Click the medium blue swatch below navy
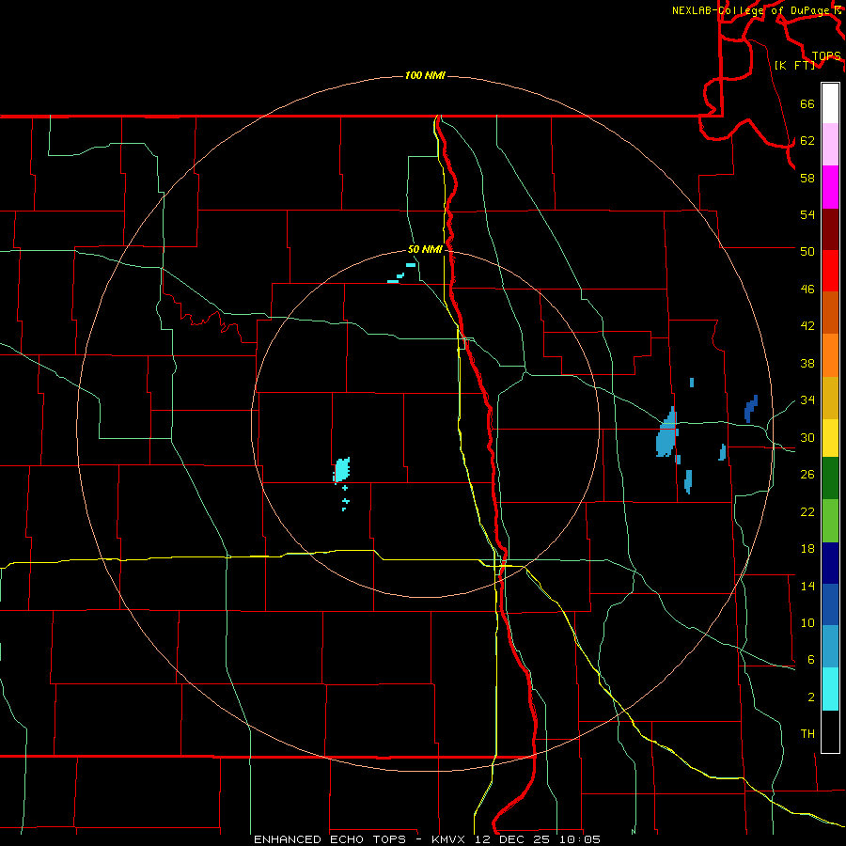846x846 pixels. (830, 604)
